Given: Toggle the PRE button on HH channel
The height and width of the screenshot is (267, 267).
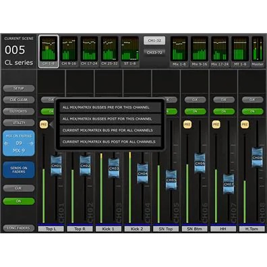Looking at the screenshot, I should pos(216,125).
